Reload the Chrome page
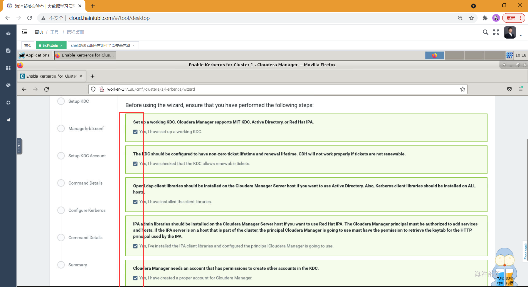 30,18
